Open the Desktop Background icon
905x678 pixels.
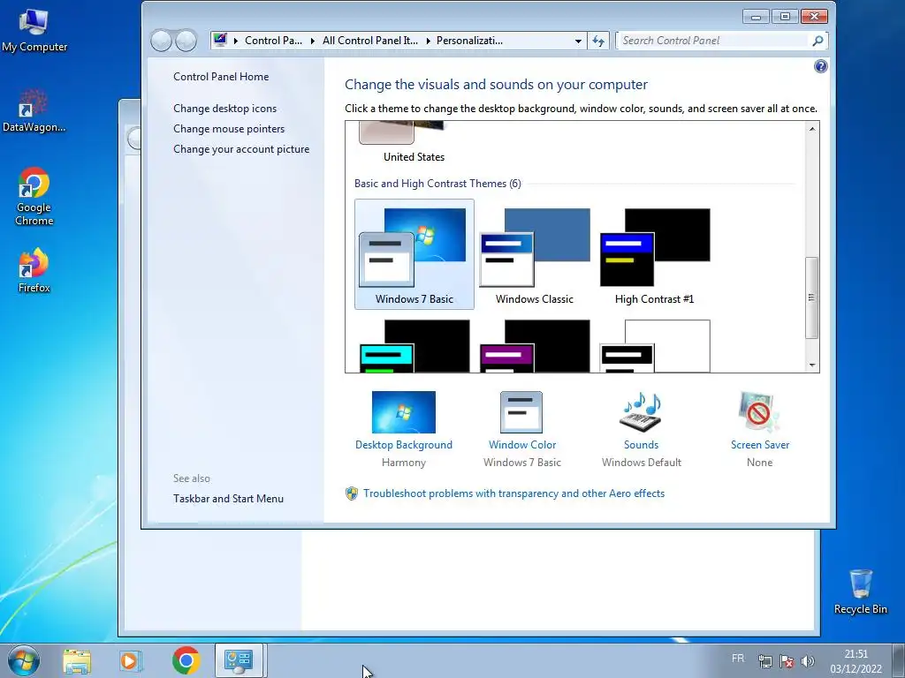coord(403,411)
